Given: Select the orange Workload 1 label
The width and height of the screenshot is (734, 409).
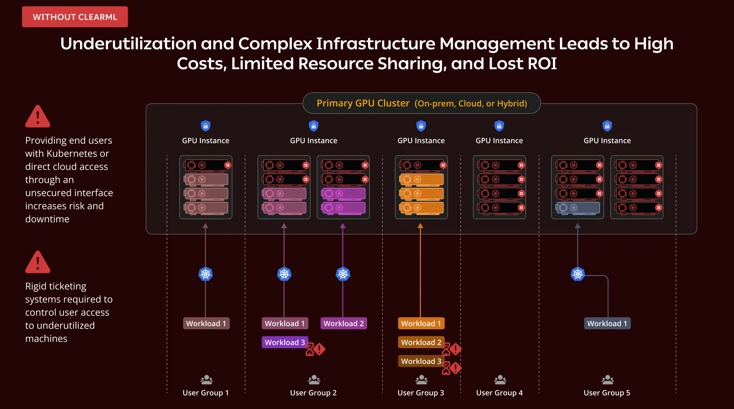Looking at the screenshot, I should tap(421, 323).
